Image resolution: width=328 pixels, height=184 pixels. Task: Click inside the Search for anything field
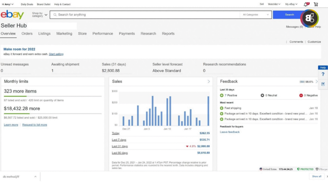coord(128,14)
